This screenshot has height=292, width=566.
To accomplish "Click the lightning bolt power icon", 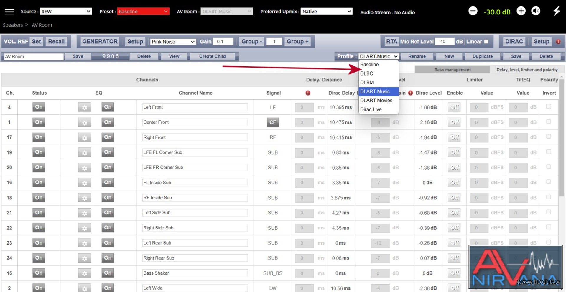I will click(556, 11).
